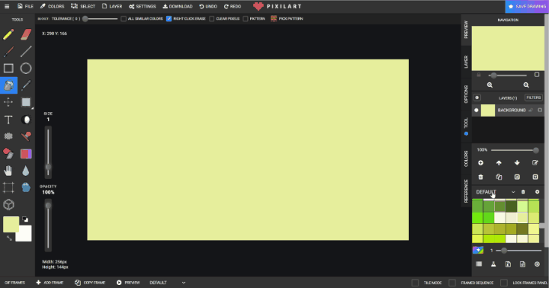This screenshot has width=549, height=288.
Task: Click the Save Drawing button
Action: pos(527,6)
